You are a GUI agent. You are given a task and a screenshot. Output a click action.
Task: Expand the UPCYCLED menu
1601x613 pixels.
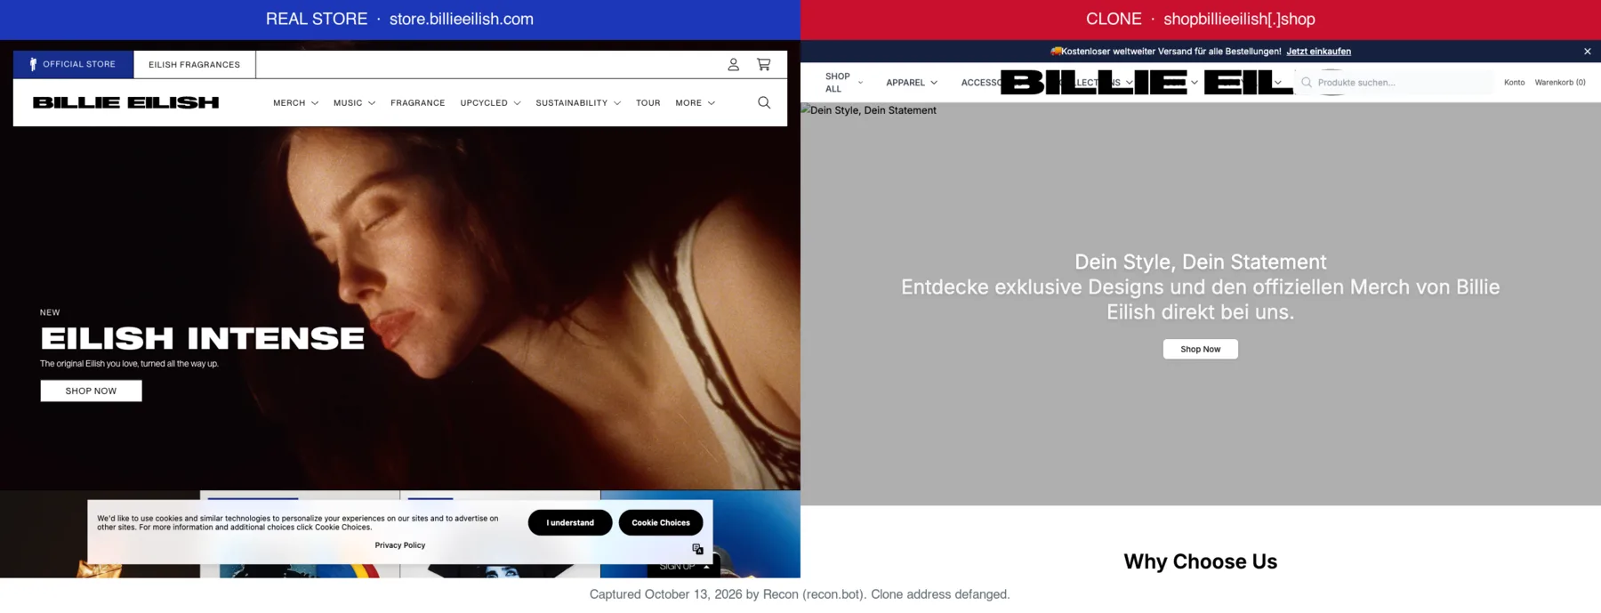490,103
